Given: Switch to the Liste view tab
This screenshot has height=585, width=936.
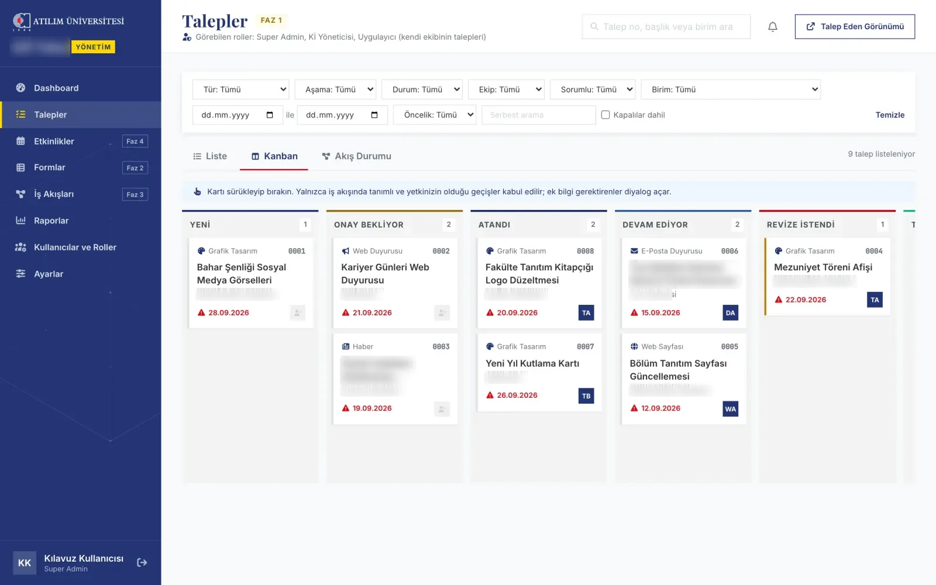Looking at the screenshot, I should click(210, 156).
